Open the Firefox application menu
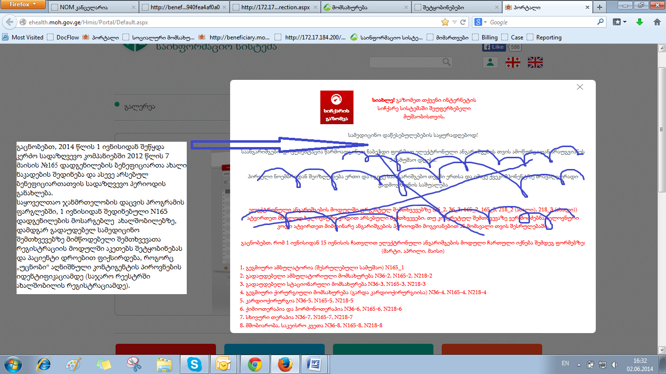The image size is (666, 374). [23, 5]
